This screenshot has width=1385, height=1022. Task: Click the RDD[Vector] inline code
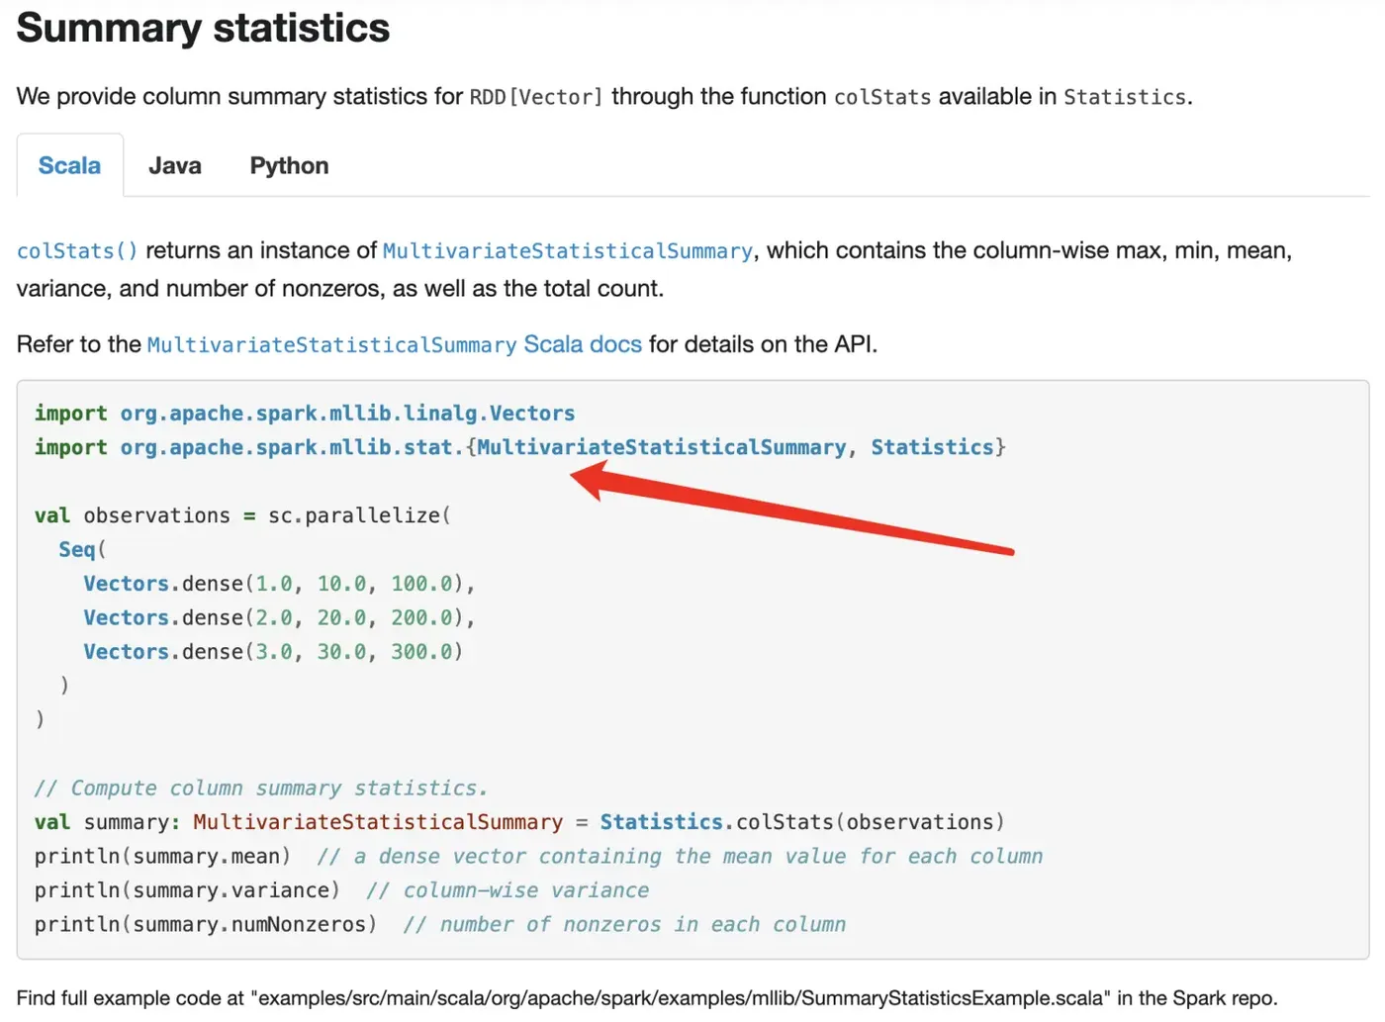point(535,97)
